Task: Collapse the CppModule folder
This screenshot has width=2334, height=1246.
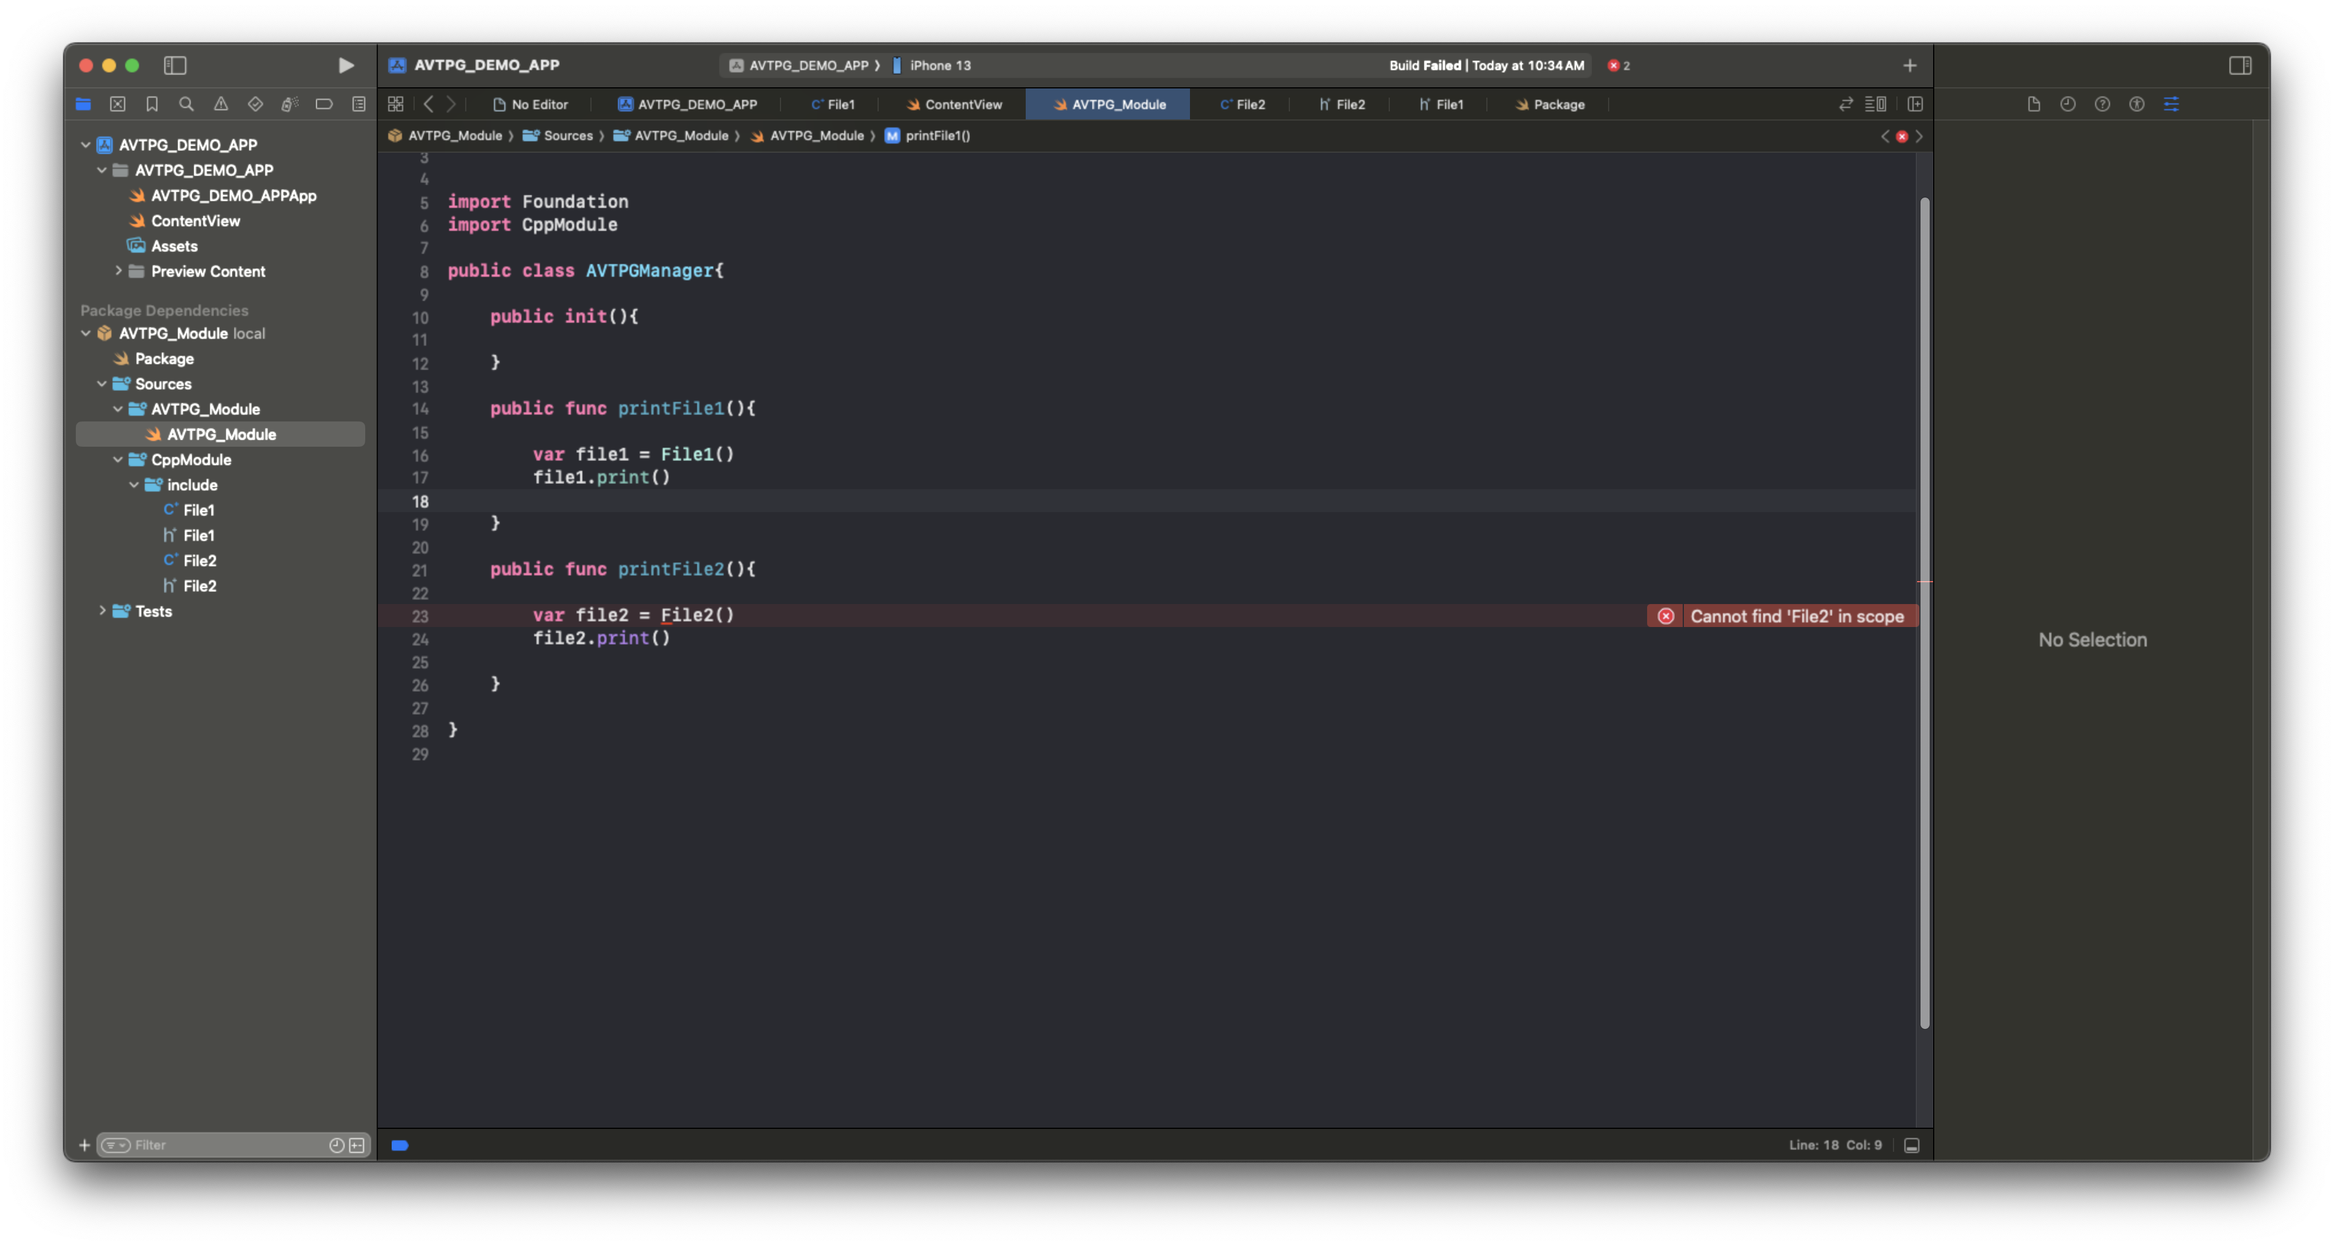Action: pyautogui.click(x=119, y=459)
